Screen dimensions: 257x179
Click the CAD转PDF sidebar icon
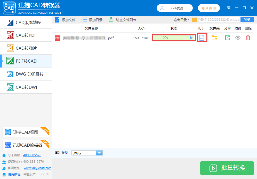coord(10,35)
